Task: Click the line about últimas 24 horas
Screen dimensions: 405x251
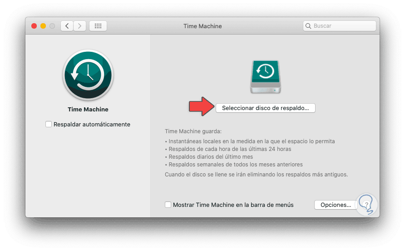Action: click(x=228, y=149)
